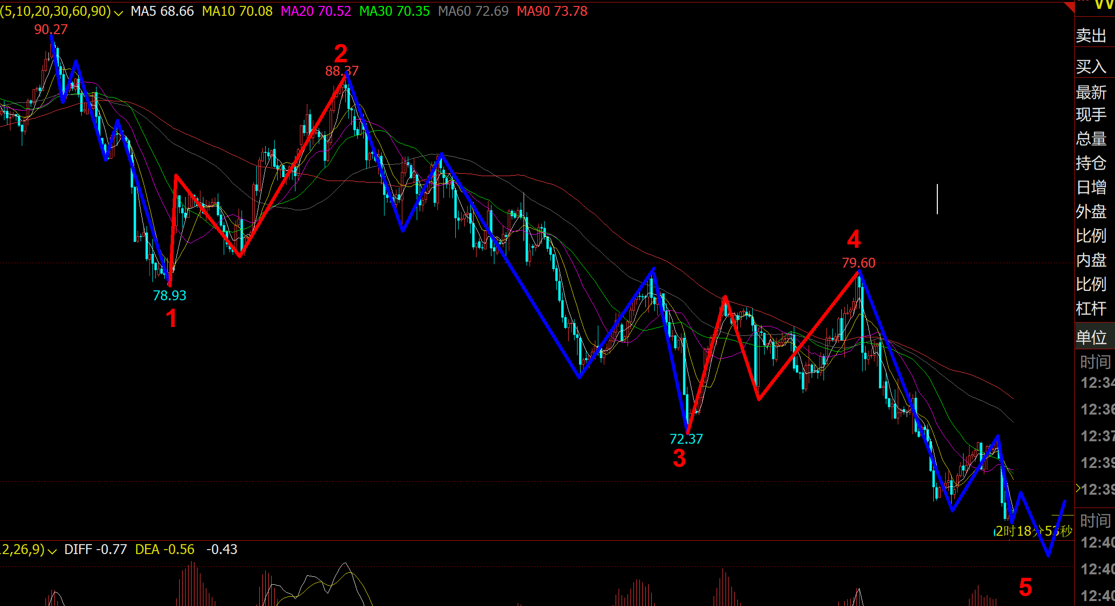Click the MACD histogram value -0.43
Image resolution: width=1115 pixels, height=606 pixels.
click(x=222, y=549)
